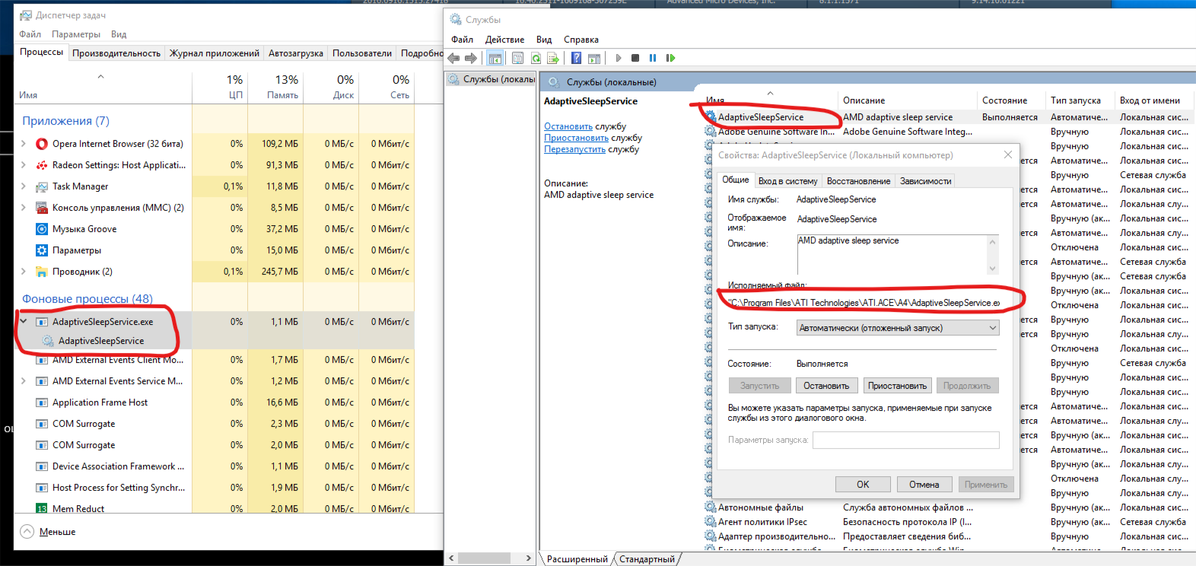The height and width of the screenshot is (566, 1196).
Task: Click the Mem Reduct process icon
Action: pos(42,508)
